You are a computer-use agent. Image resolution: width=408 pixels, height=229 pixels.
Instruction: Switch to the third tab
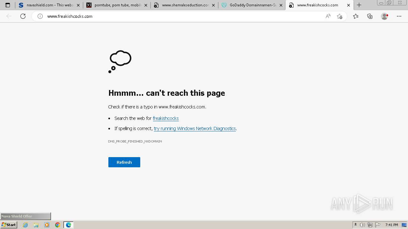[184, 5]
